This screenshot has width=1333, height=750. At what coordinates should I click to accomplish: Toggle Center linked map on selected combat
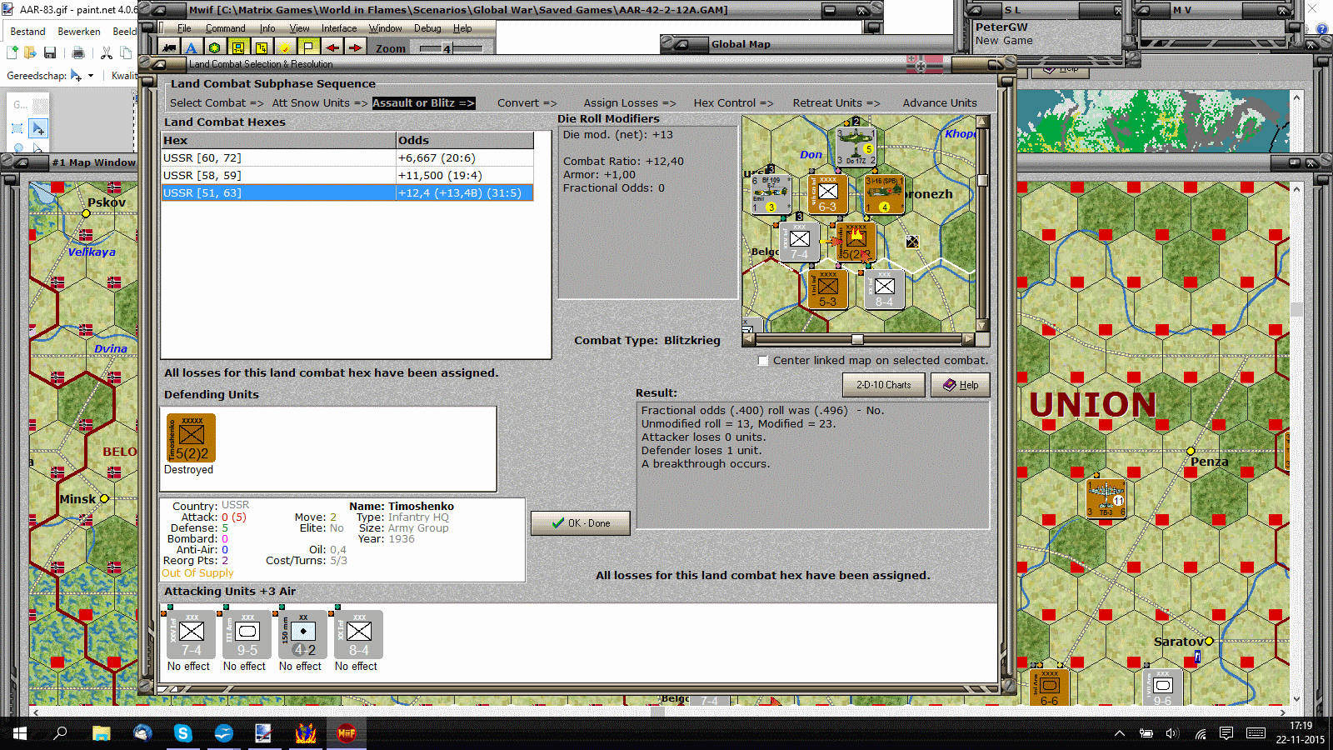[x=763, y=361]
